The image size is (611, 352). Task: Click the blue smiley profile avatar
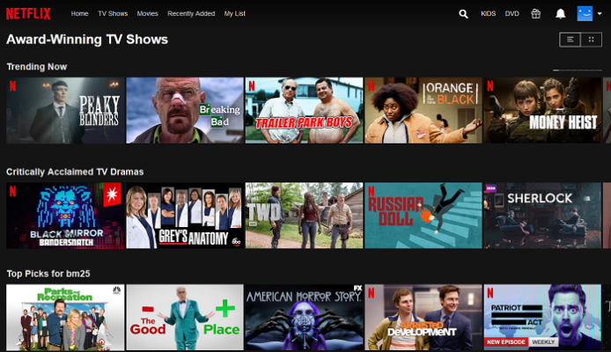point(585,13)
